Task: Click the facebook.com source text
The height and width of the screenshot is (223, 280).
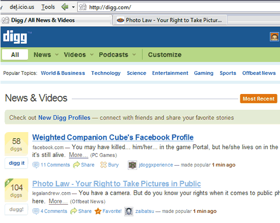Action: (48, 147)
